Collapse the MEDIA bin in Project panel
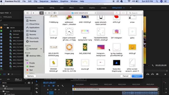The width and height of the screenshot is (169, 95). pyautogui.click(x=5, y=28)
